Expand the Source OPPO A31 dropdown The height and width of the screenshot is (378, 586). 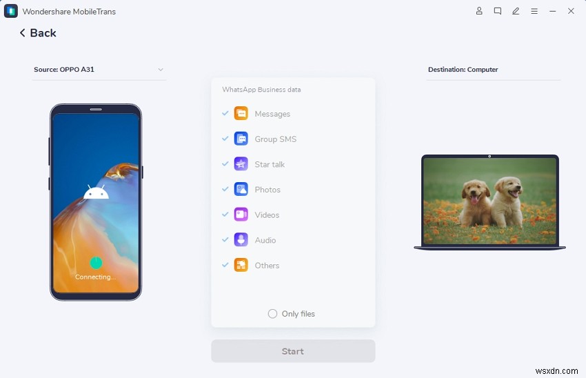(x=161, y=70)
